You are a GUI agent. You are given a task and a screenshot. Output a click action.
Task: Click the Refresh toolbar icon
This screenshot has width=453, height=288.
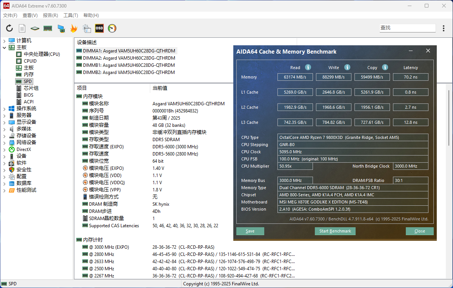[9, 28]
